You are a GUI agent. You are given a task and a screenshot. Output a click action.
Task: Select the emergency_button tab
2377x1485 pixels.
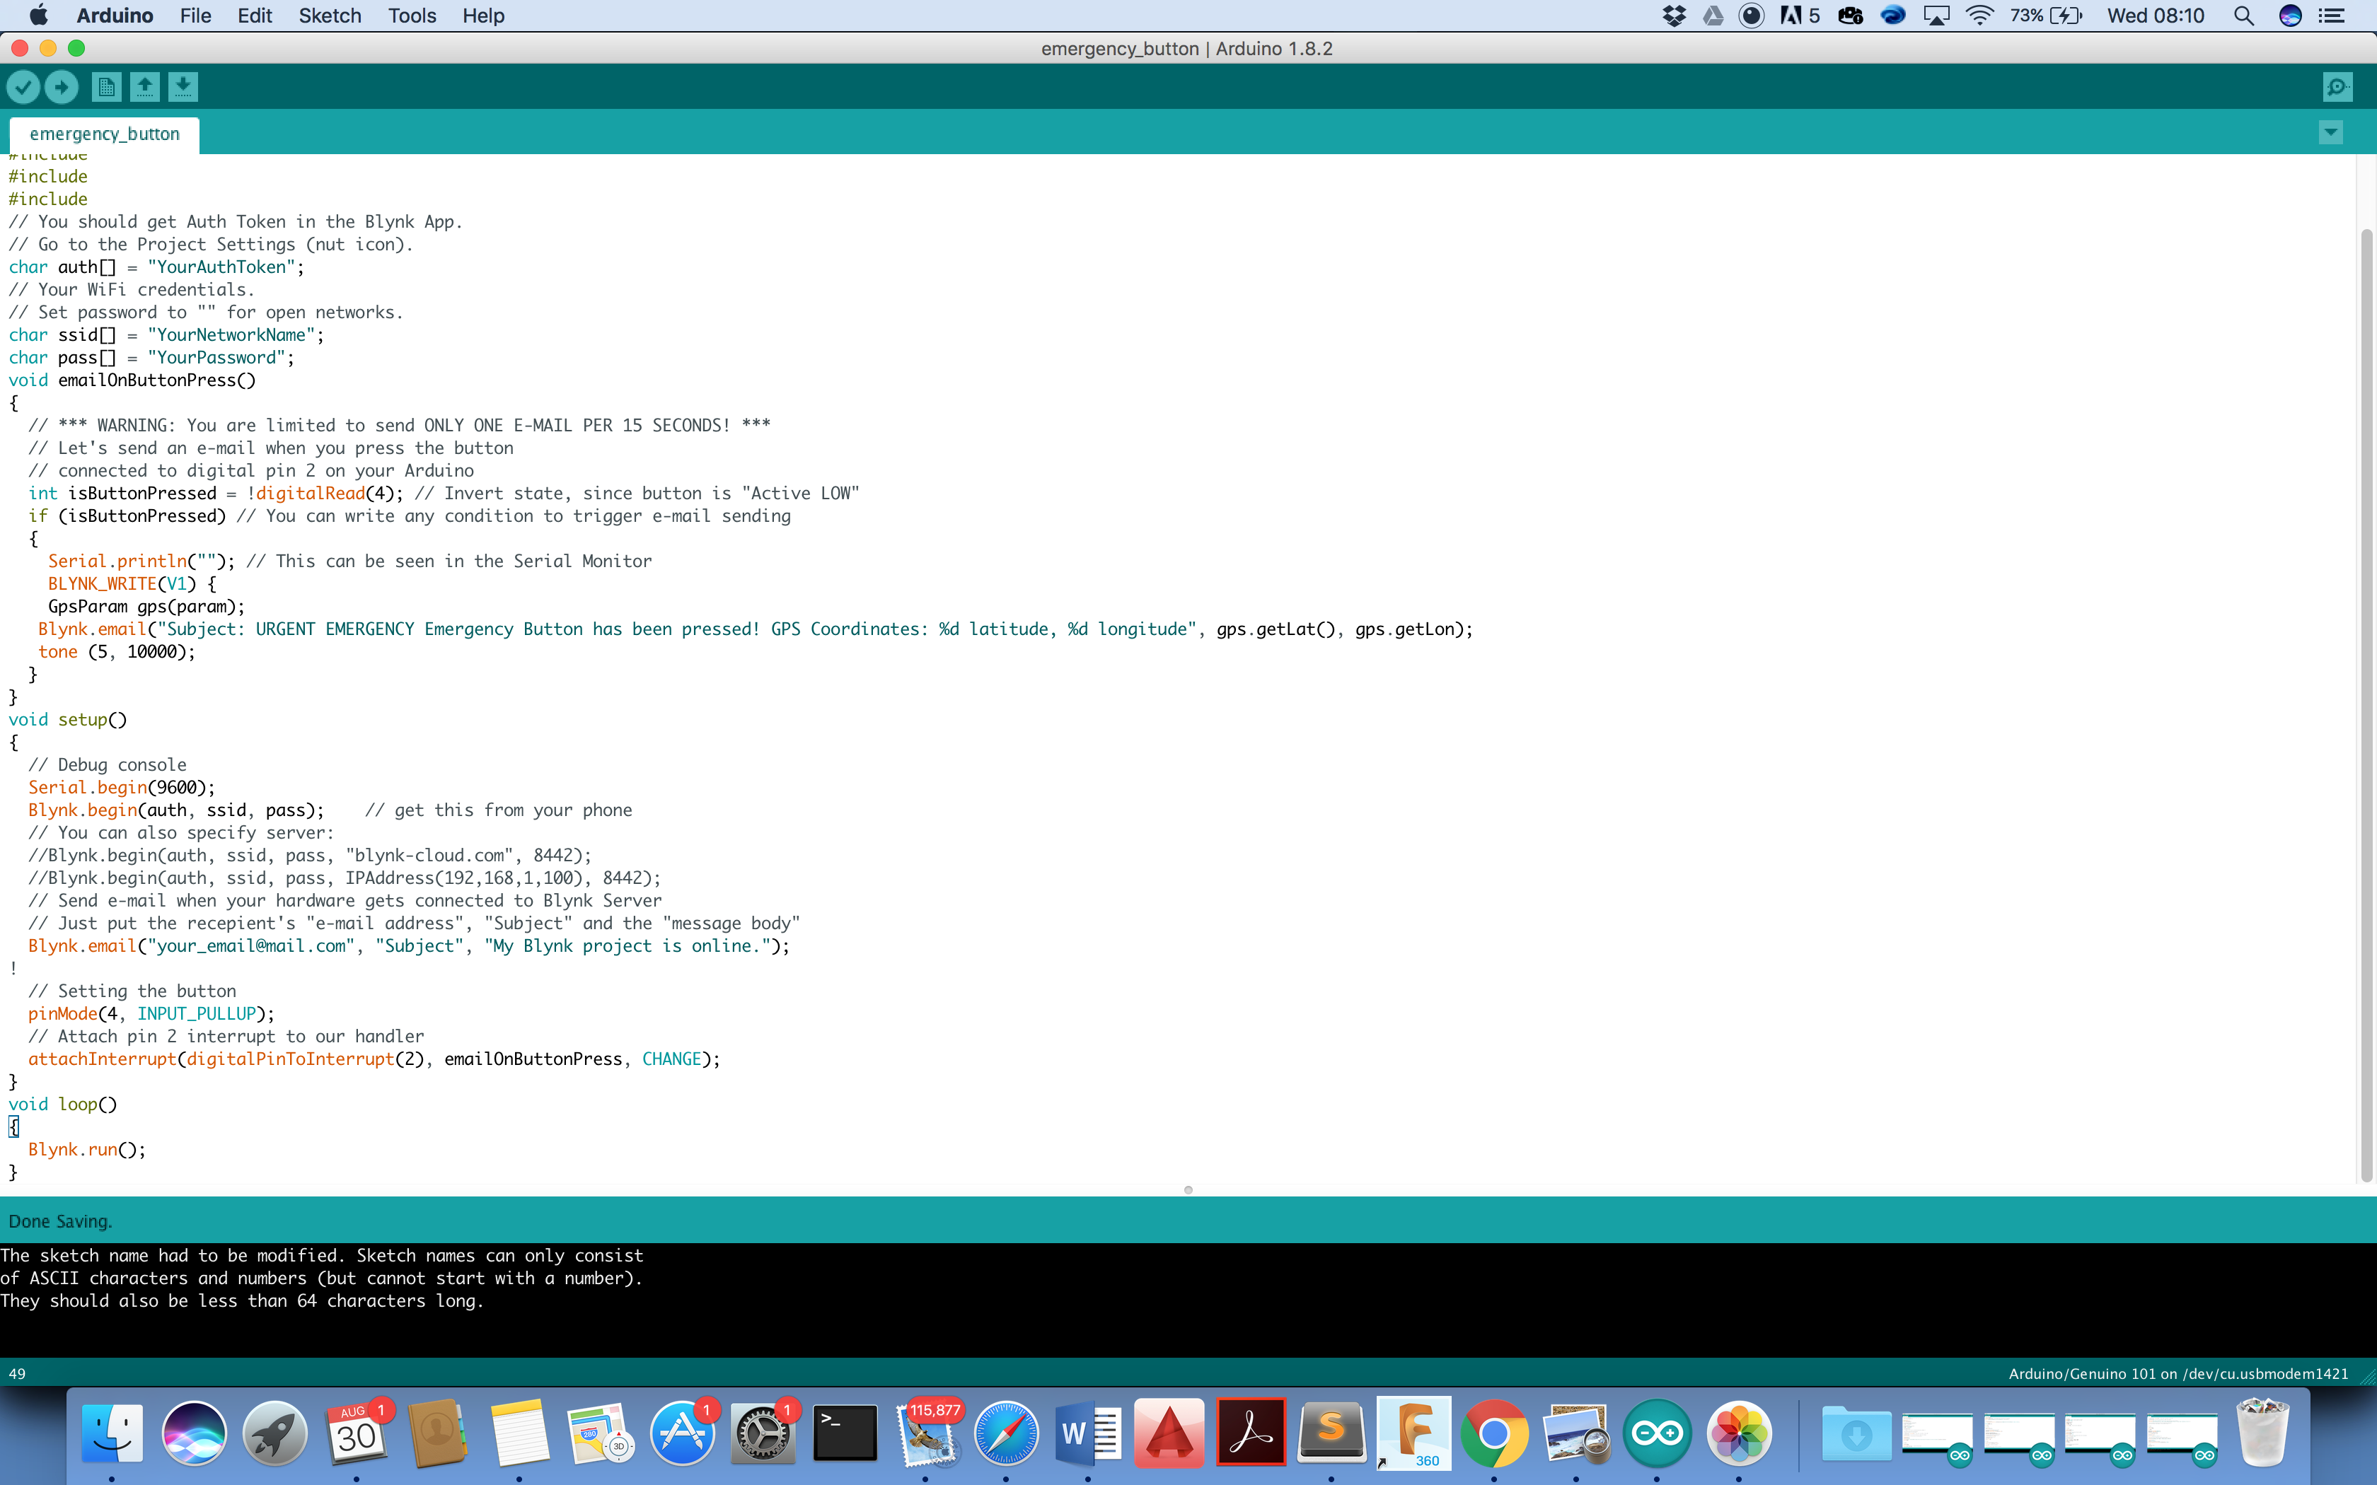coord(104,134)
